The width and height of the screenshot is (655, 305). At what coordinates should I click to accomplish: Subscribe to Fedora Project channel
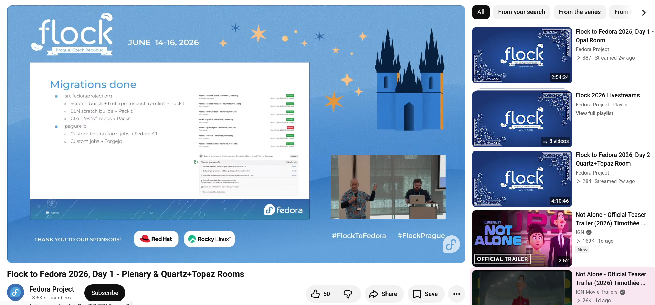[x=105, y=293]
